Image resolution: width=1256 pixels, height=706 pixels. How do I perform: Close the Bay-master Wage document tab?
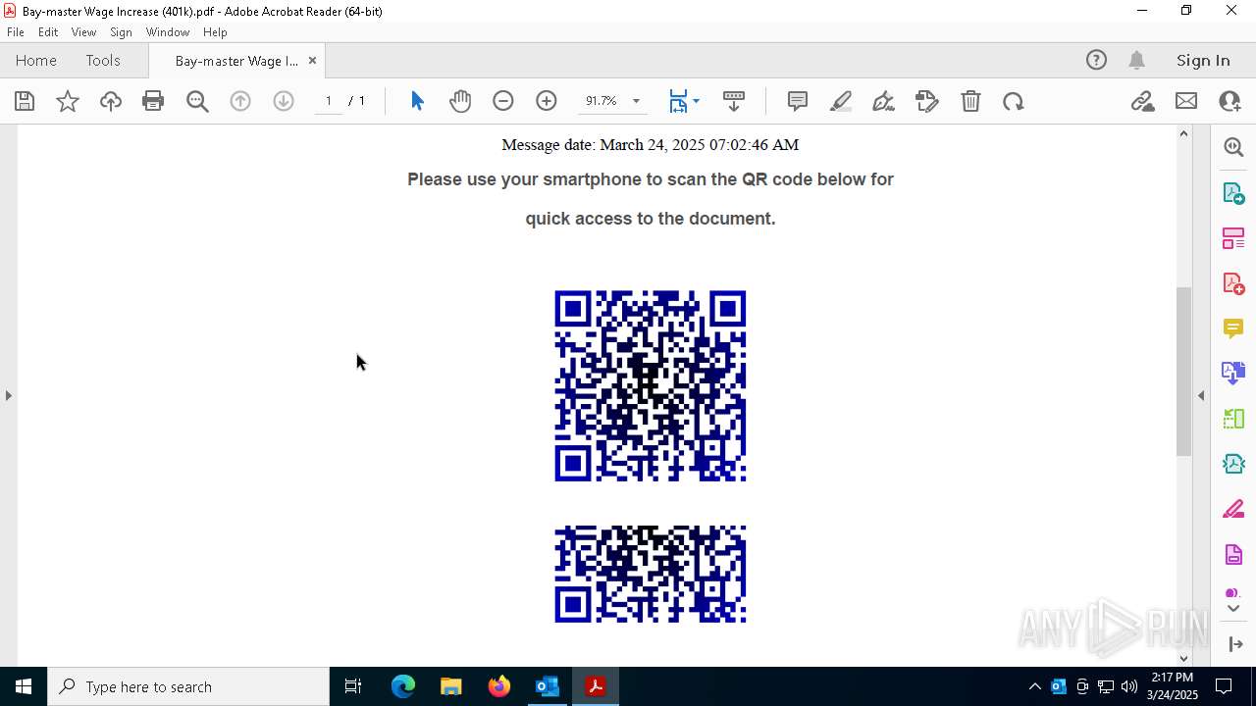coord(312,60)
